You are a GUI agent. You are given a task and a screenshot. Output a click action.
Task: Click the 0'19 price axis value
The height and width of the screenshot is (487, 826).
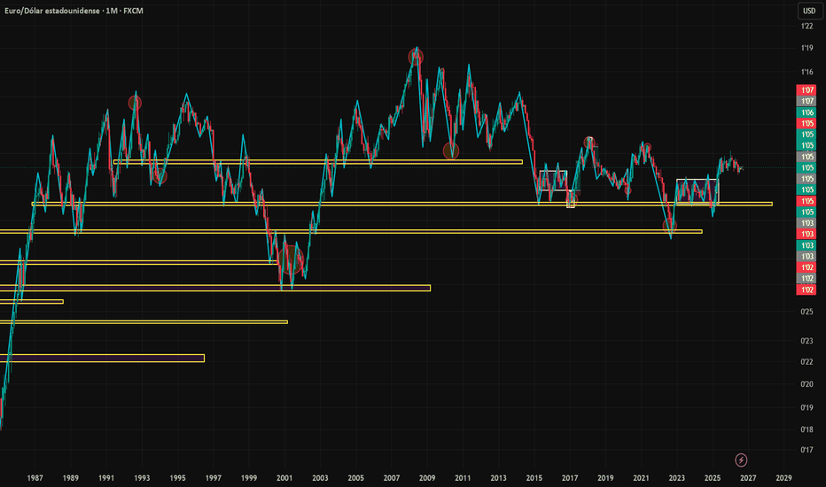click(807, 407)
